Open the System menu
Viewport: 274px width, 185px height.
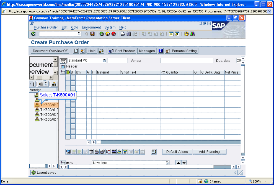point(110,27)
